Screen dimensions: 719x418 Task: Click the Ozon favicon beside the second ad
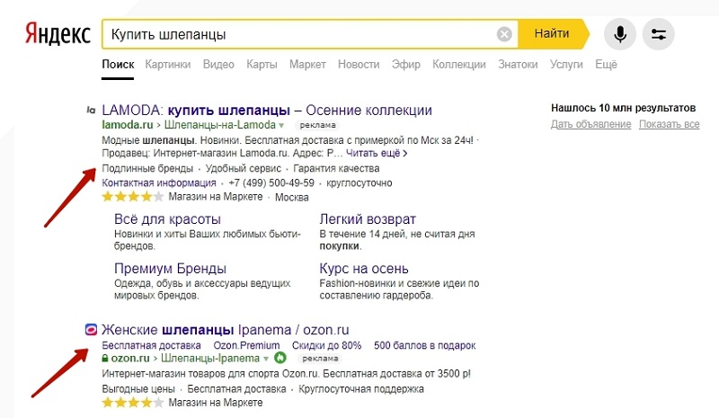point(92,329)
